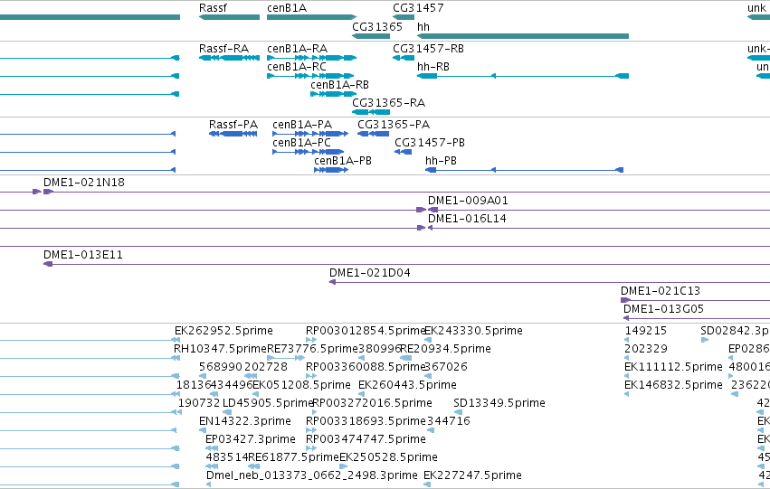The image size is (770, 489).
Task: Click the CG31457 gene feature
Action: (x=404, y=17)
